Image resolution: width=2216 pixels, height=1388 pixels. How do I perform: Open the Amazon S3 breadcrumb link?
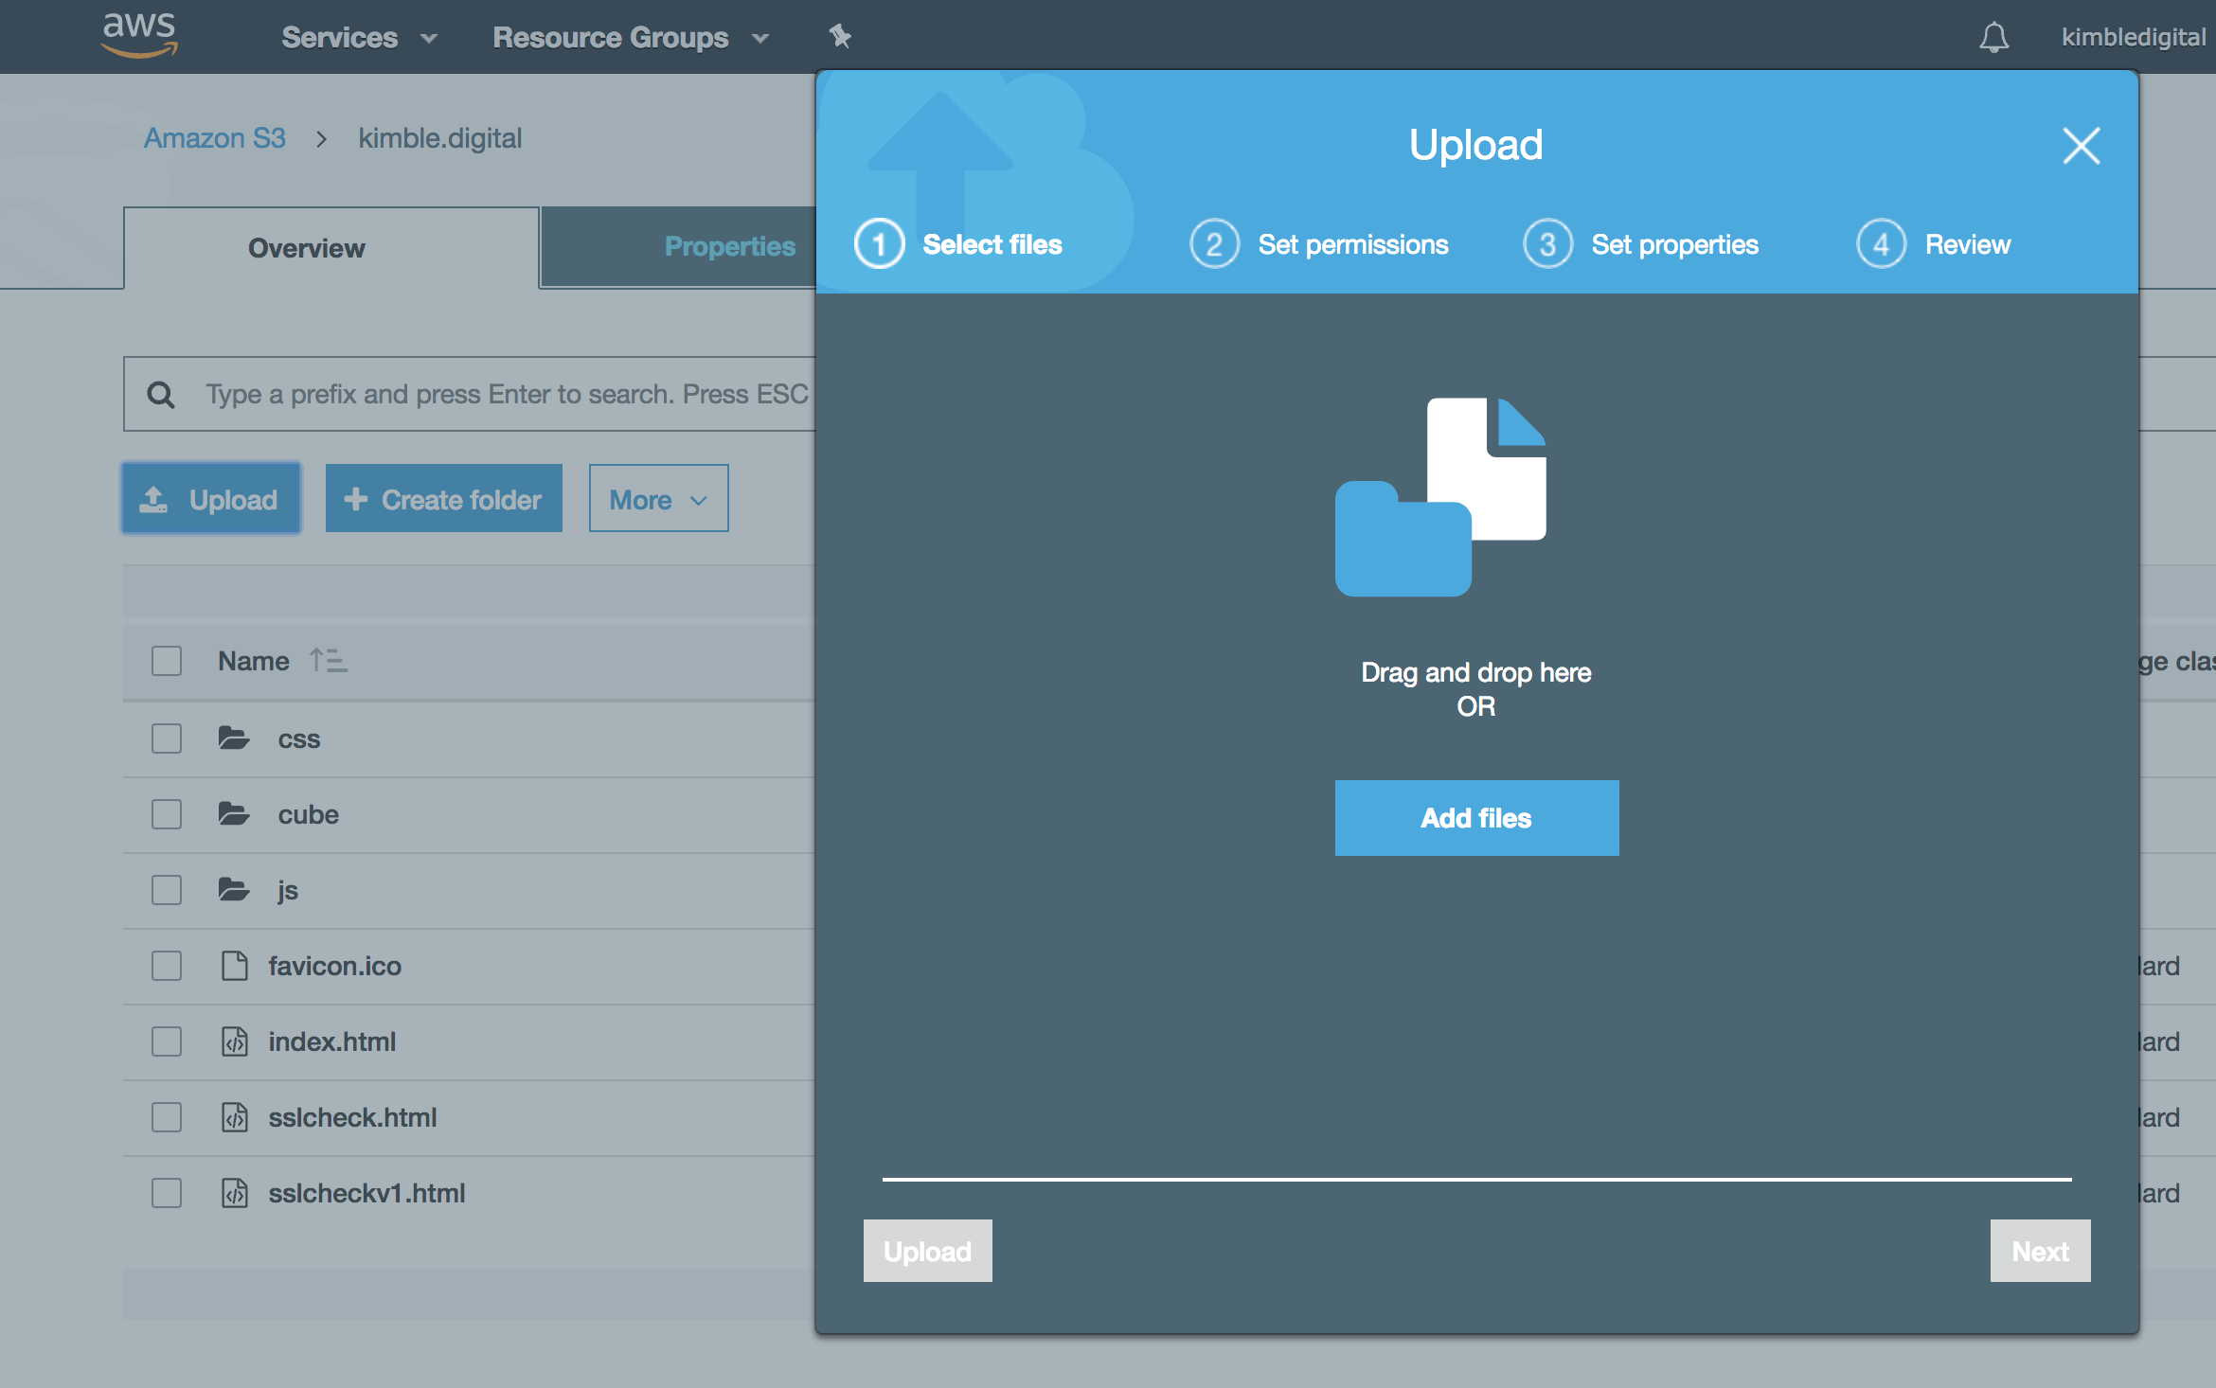[x=214, y=138]
